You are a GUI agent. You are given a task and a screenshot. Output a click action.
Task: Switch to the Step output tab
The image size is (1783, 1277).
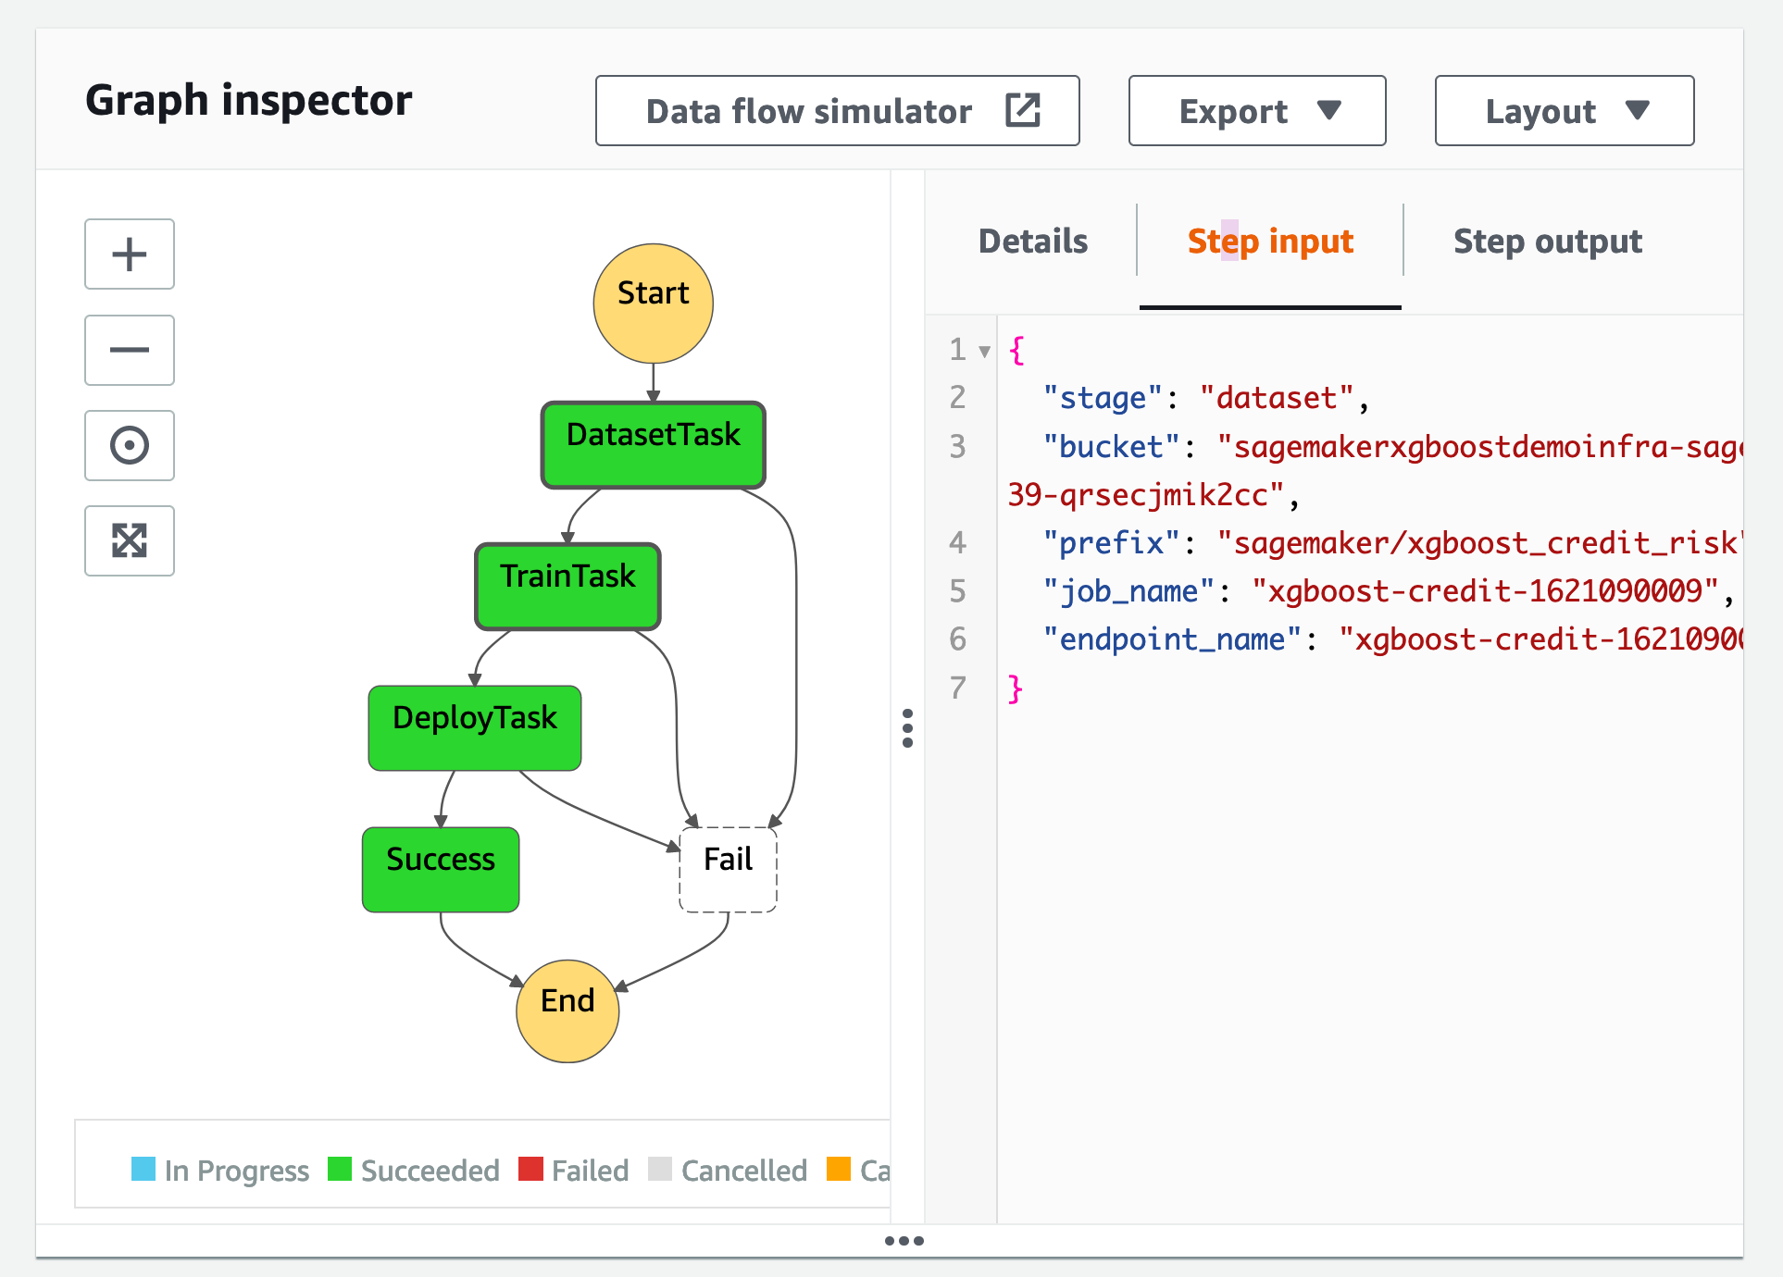pos(1547,242)
